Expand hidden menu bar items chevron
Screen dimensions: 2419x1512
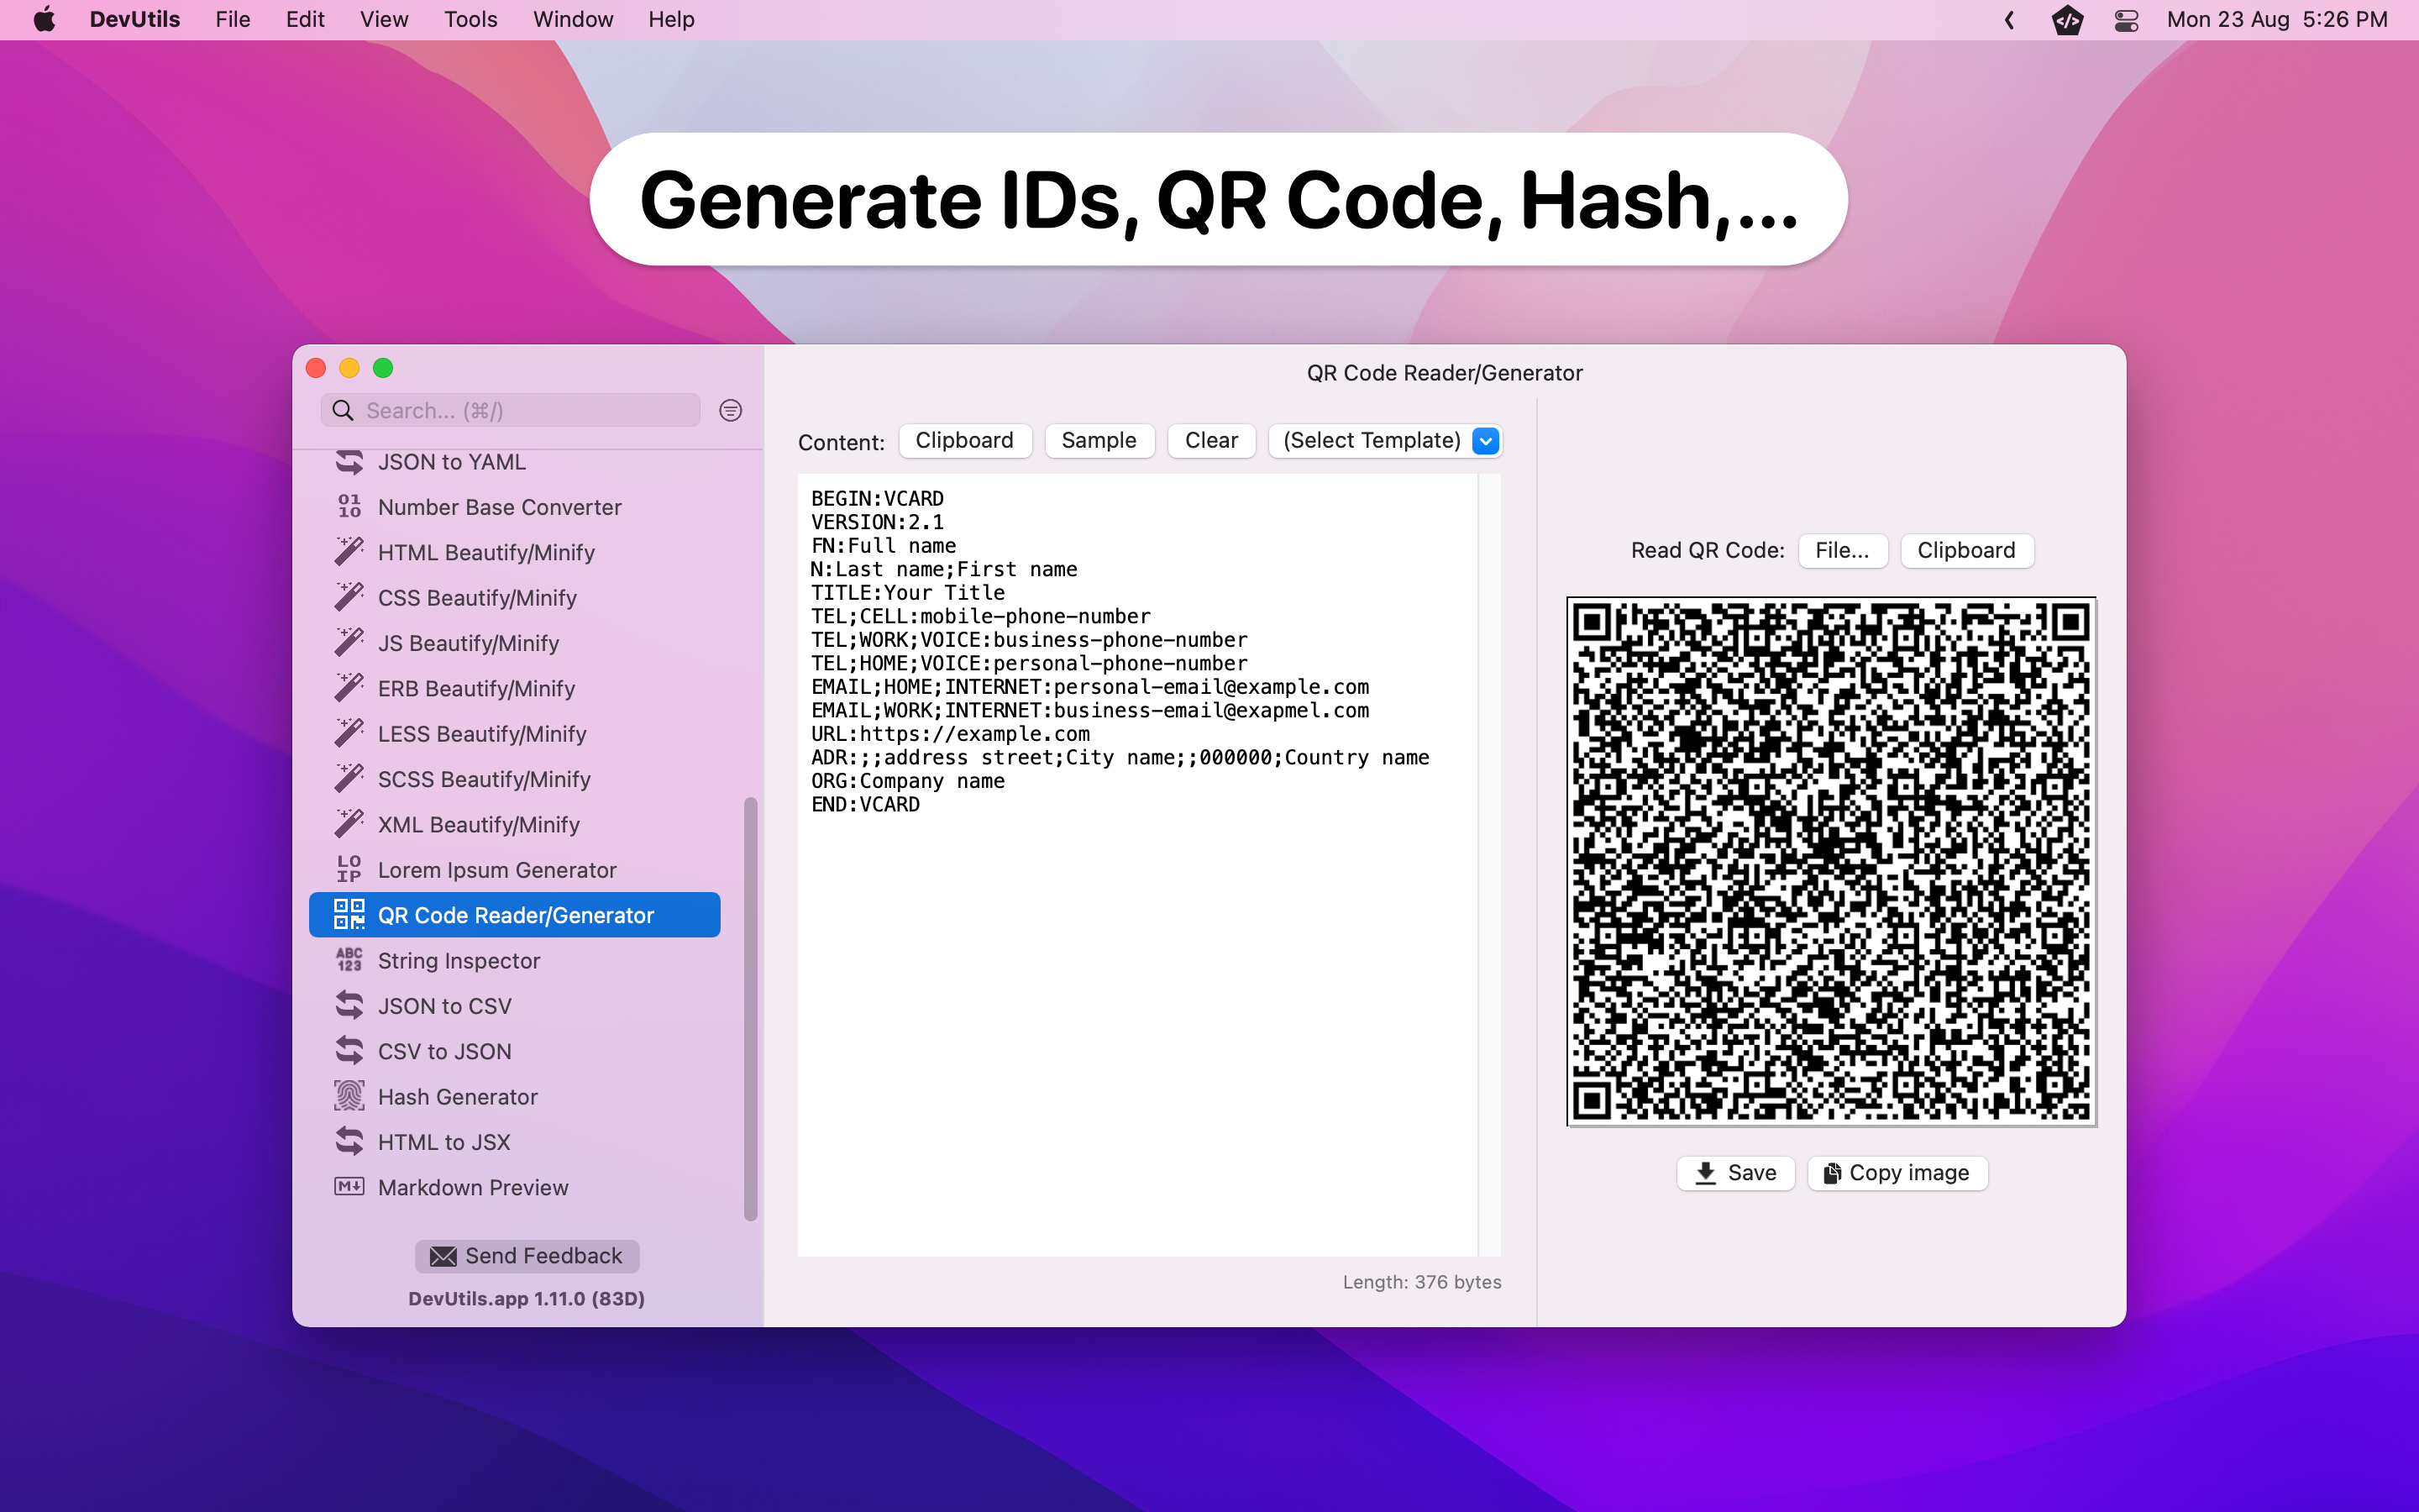tap(2009, 20)
